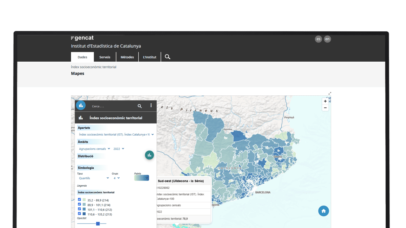The width and height of the screenshot is (406, 228).
Task: Click the blue home icon on the map
Action: coord(324,211)
